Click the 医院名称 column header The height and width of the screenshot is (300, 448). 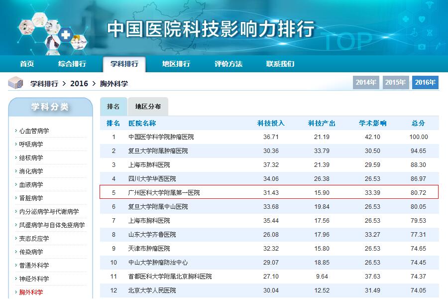(x=142, y=123)
